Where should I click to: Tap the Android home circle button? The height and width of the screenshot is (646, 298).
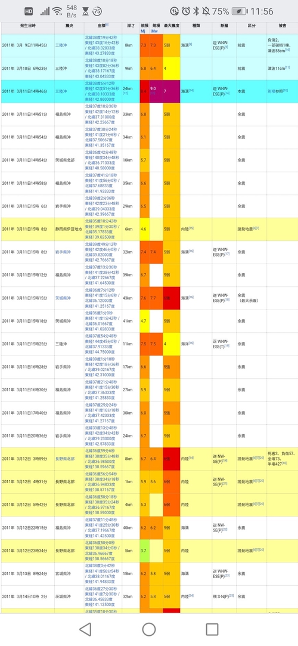point(149,629)
